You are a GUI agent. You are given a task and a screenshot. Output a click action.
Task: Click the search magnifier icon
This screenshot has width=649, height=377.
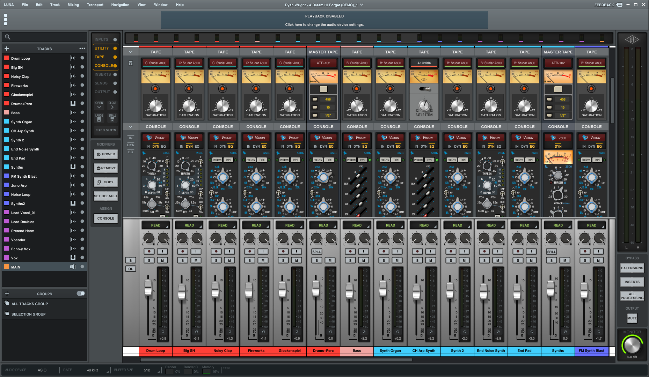tap(8, 37)
